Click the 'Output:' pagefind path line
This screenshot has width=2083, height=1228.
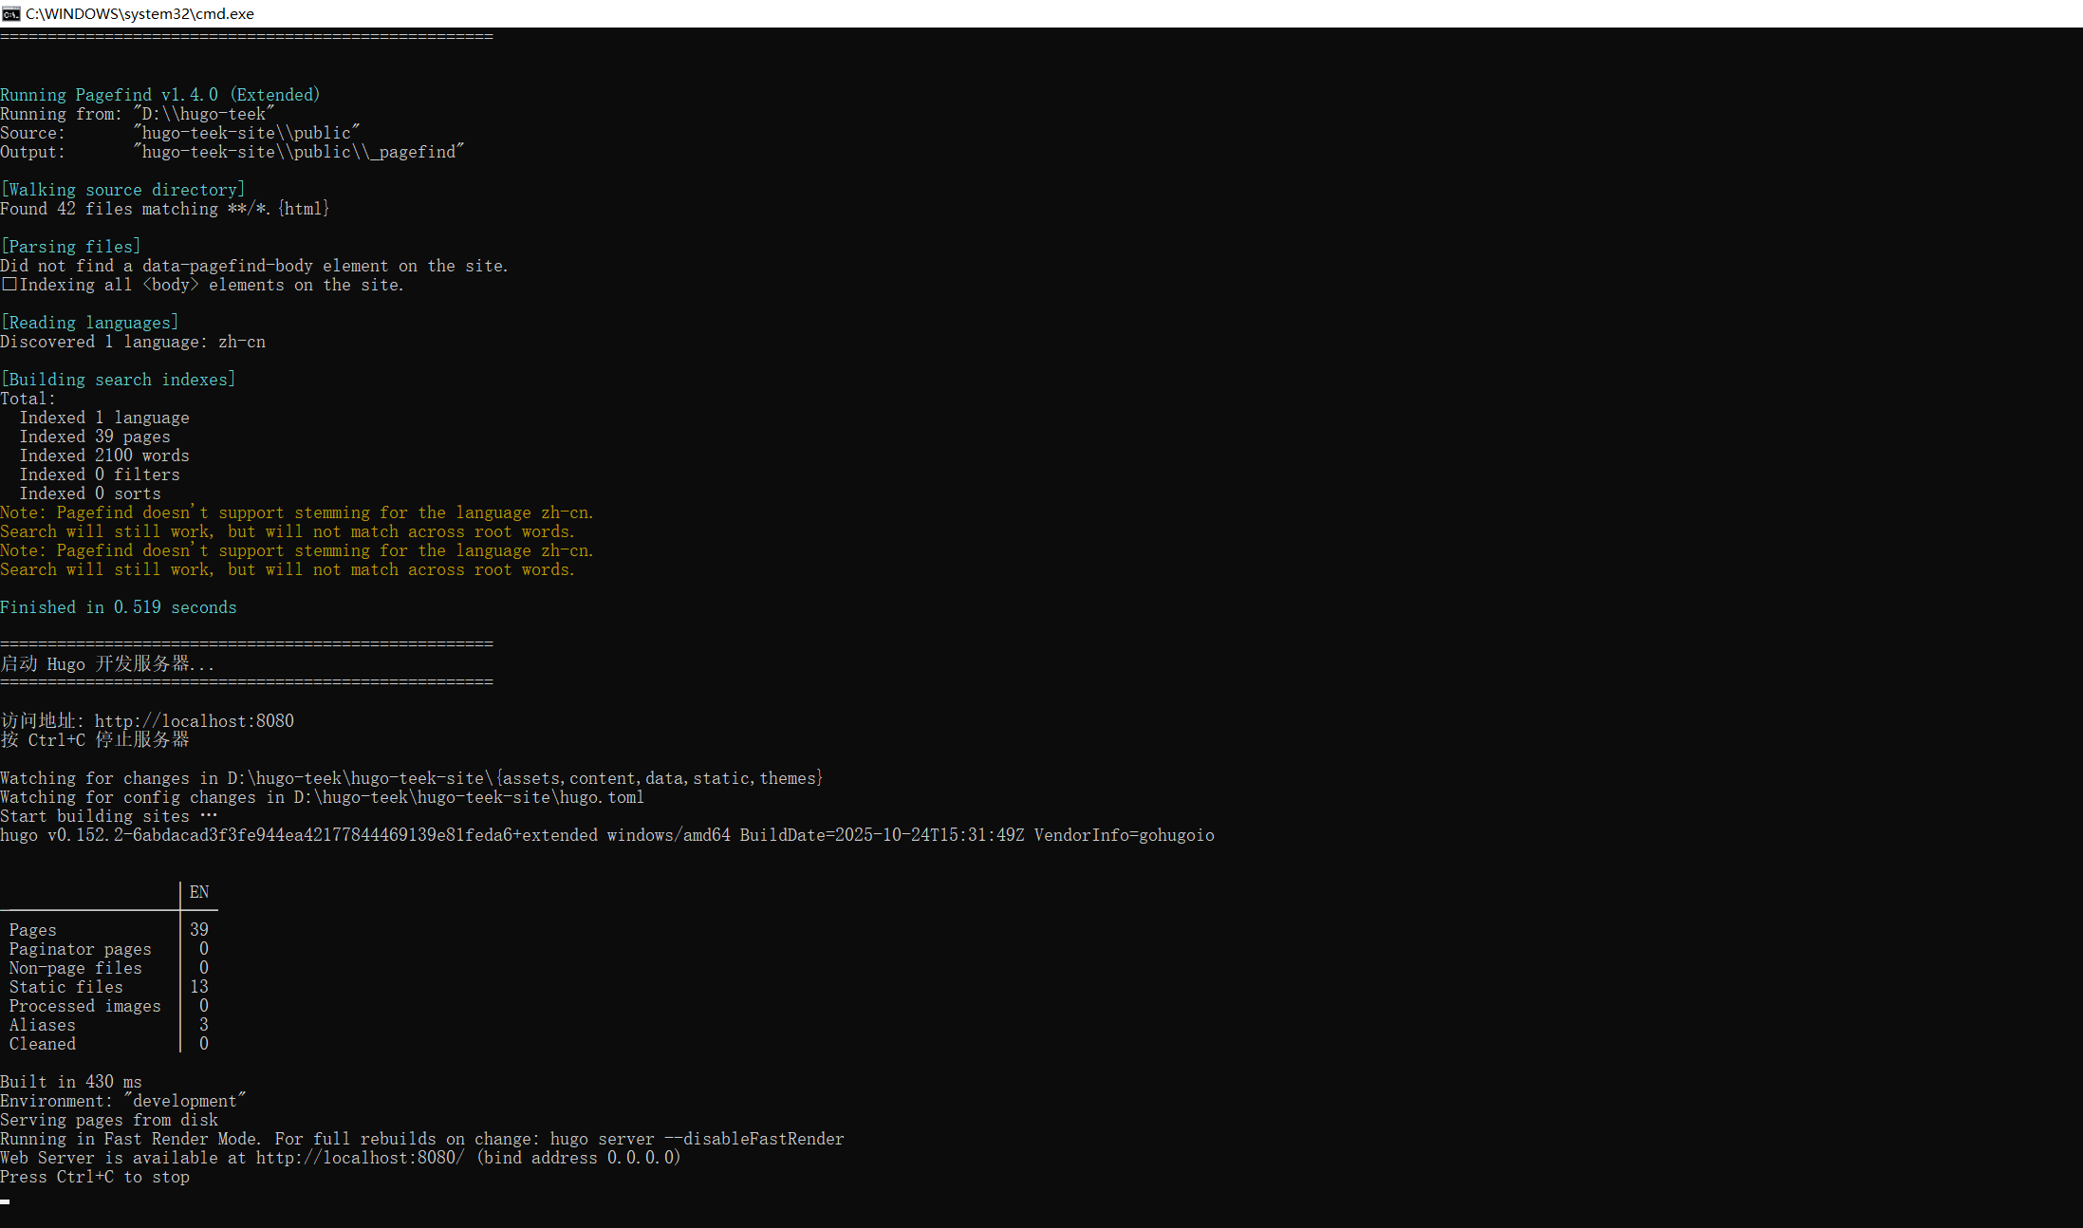232,152
